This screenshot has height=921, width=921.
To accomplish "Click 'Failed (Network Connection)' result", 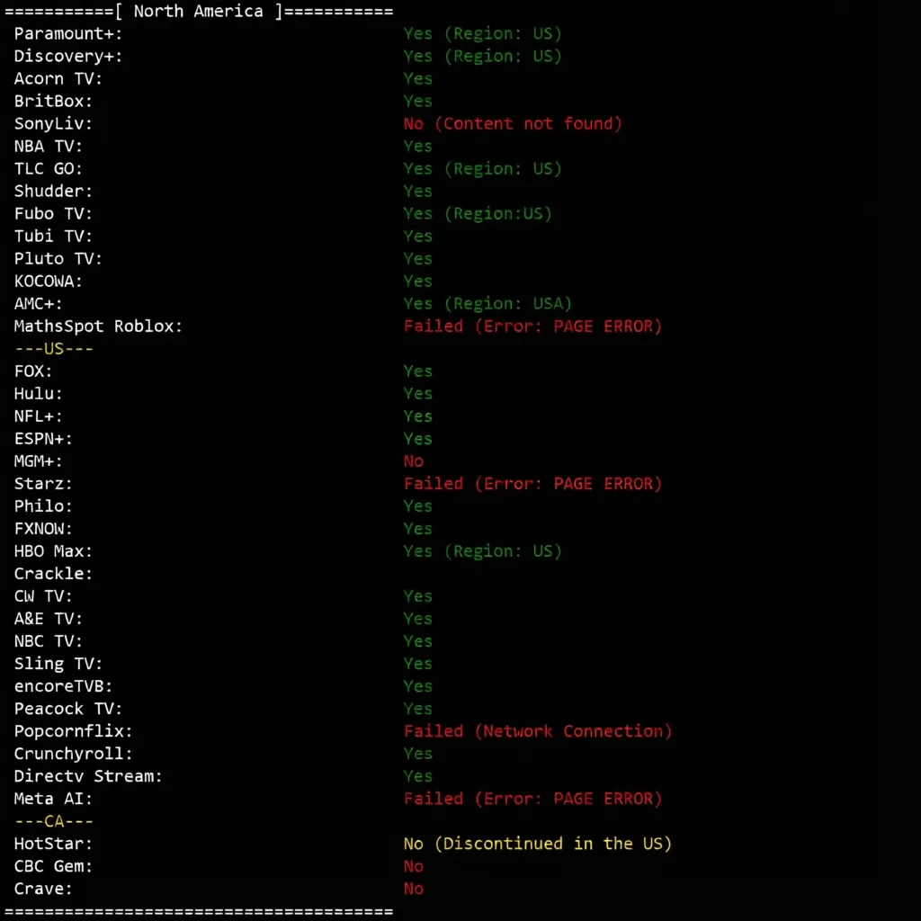I will (x=538, y=731).
